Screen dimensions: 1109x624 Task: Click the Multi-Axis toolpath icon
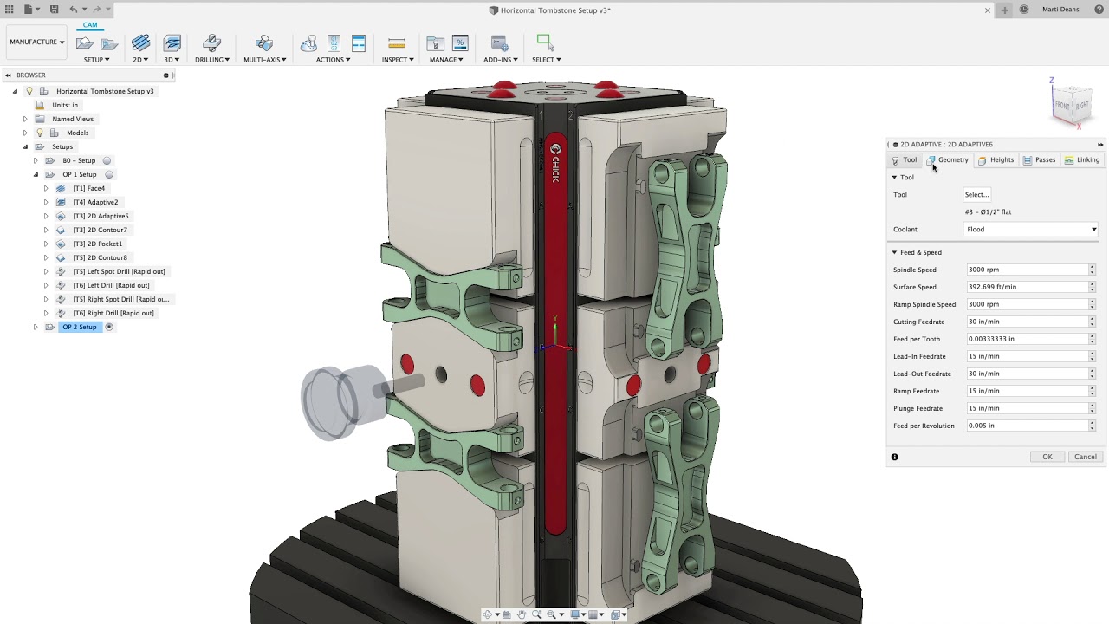tap(264, 43)
